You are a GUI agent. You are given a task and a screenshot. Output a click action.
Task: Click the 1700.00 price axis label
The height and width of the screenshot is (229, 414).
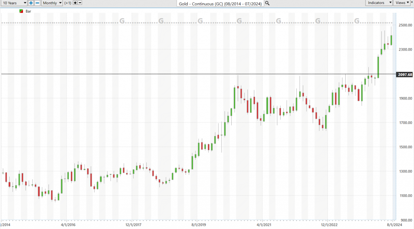405,123
